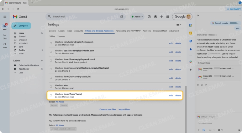
Task: Click the Export filters button
Action: 54,105
